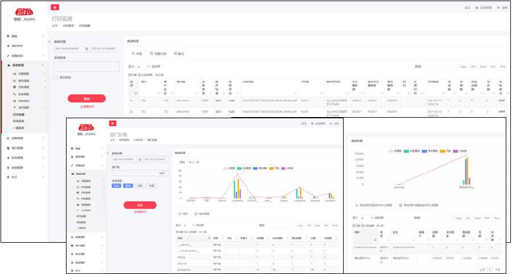Image resolution: width=512 pixels, height=274 pixels.
Task: Open 安全管理 lock icon in 打印追溯 window sidebar
Action: pos(8,158)
